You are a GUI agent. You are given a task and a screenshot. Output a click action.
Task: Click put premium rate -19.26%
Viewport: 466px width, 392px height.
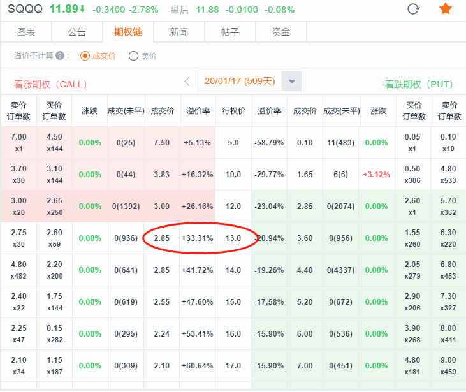click(269, 270)
